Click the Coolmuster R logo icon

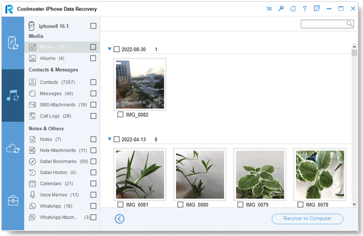[x=9, y=9]
